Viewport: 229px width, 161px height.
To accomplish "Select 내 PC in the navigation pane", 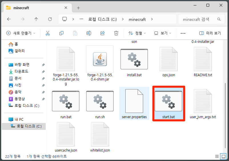I will click(x=16, y=119).
